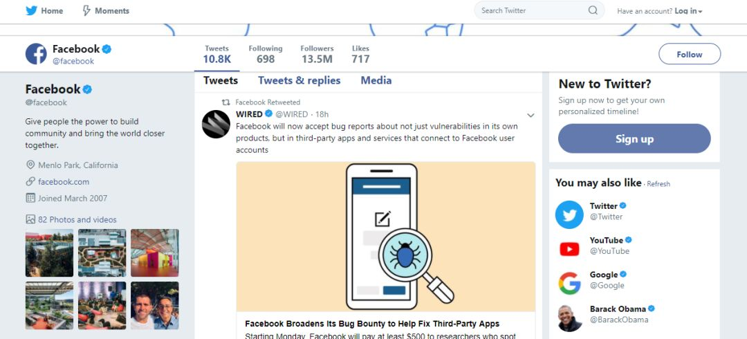Screen dimensions: 747x339
Task: Refresh the You may also like suggestions
Action: [x=658, y=184]
